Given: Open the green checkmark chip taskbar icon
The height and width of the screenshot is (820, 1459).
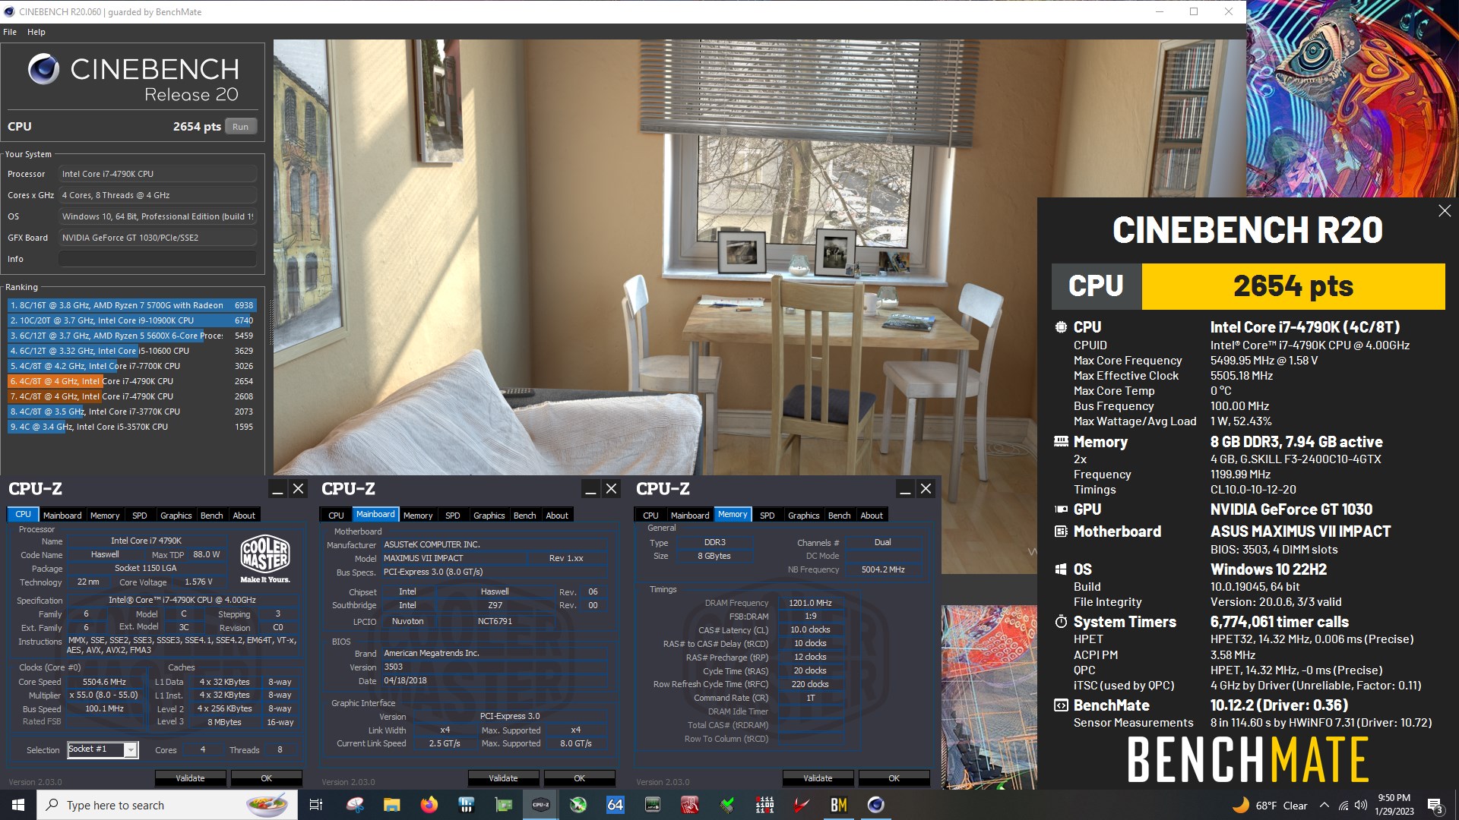Looking at the screenshot, I should pyautogui.click(x=727, y=805).
